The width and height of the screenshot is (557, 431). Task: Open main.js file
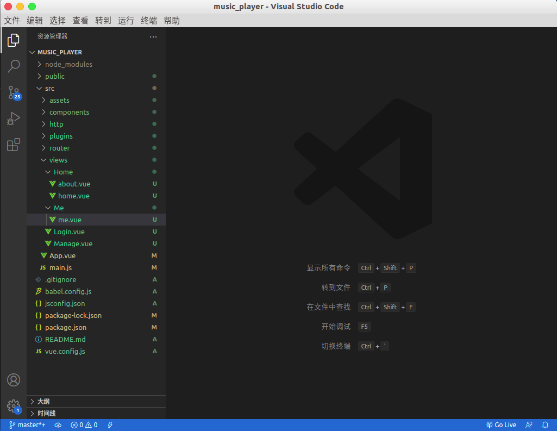pos(96,267)
